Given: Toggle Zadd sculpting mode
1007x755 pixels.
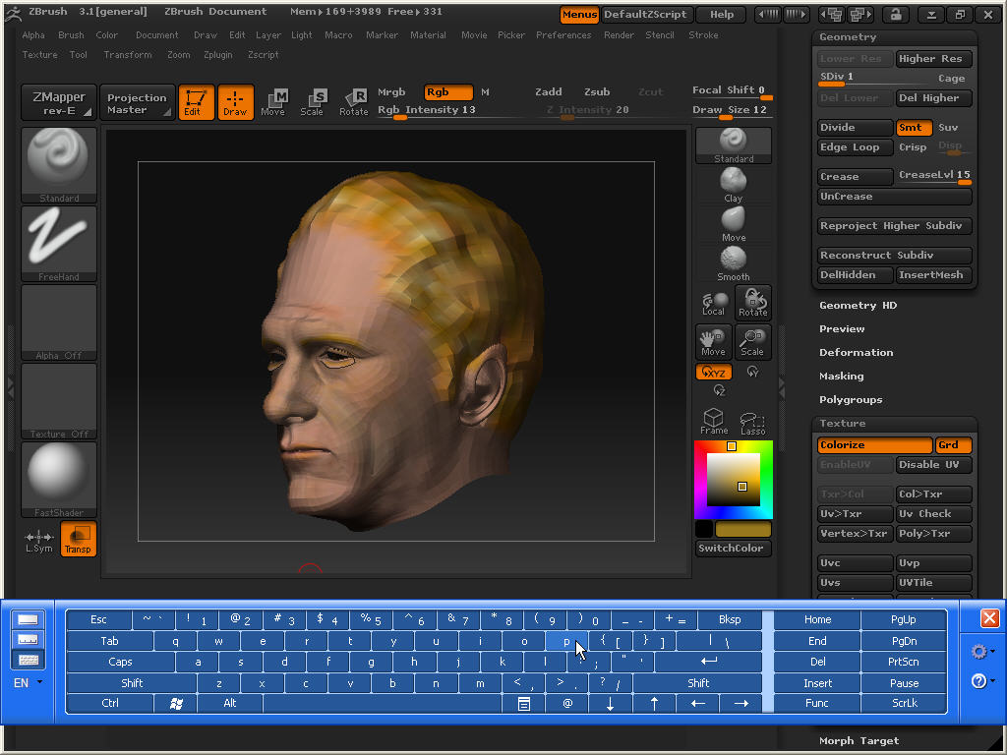Looking at the screenshot, I should 549,90.
